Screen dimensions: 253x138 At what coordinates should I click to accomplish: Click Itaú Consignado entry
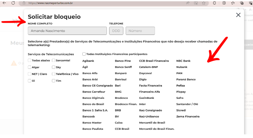tap(150, 110)
